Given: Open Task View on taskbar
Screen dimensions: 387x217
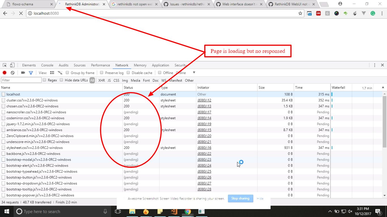Looking at the screenshot, I should (x=118, y=211).
